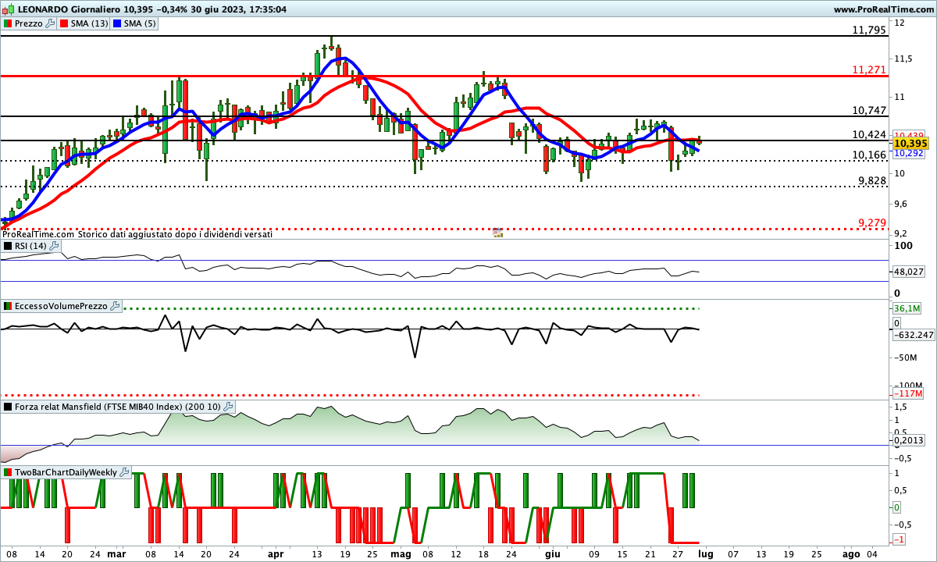Image resolution: width=937 pixels, height=562 pixels.
Task: Click the icon left of RSI (14)
Action: point(9,246)
